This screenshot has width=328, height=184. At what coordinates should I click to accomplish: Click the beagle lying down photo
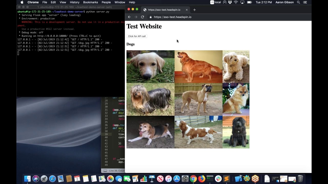pos(150,132)
